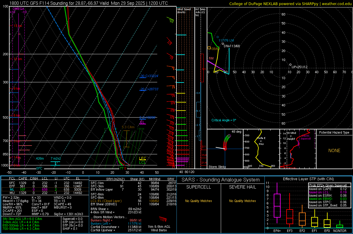Click the -30 C=33224' level label
The image size is (353, 234).
point(149,76)
